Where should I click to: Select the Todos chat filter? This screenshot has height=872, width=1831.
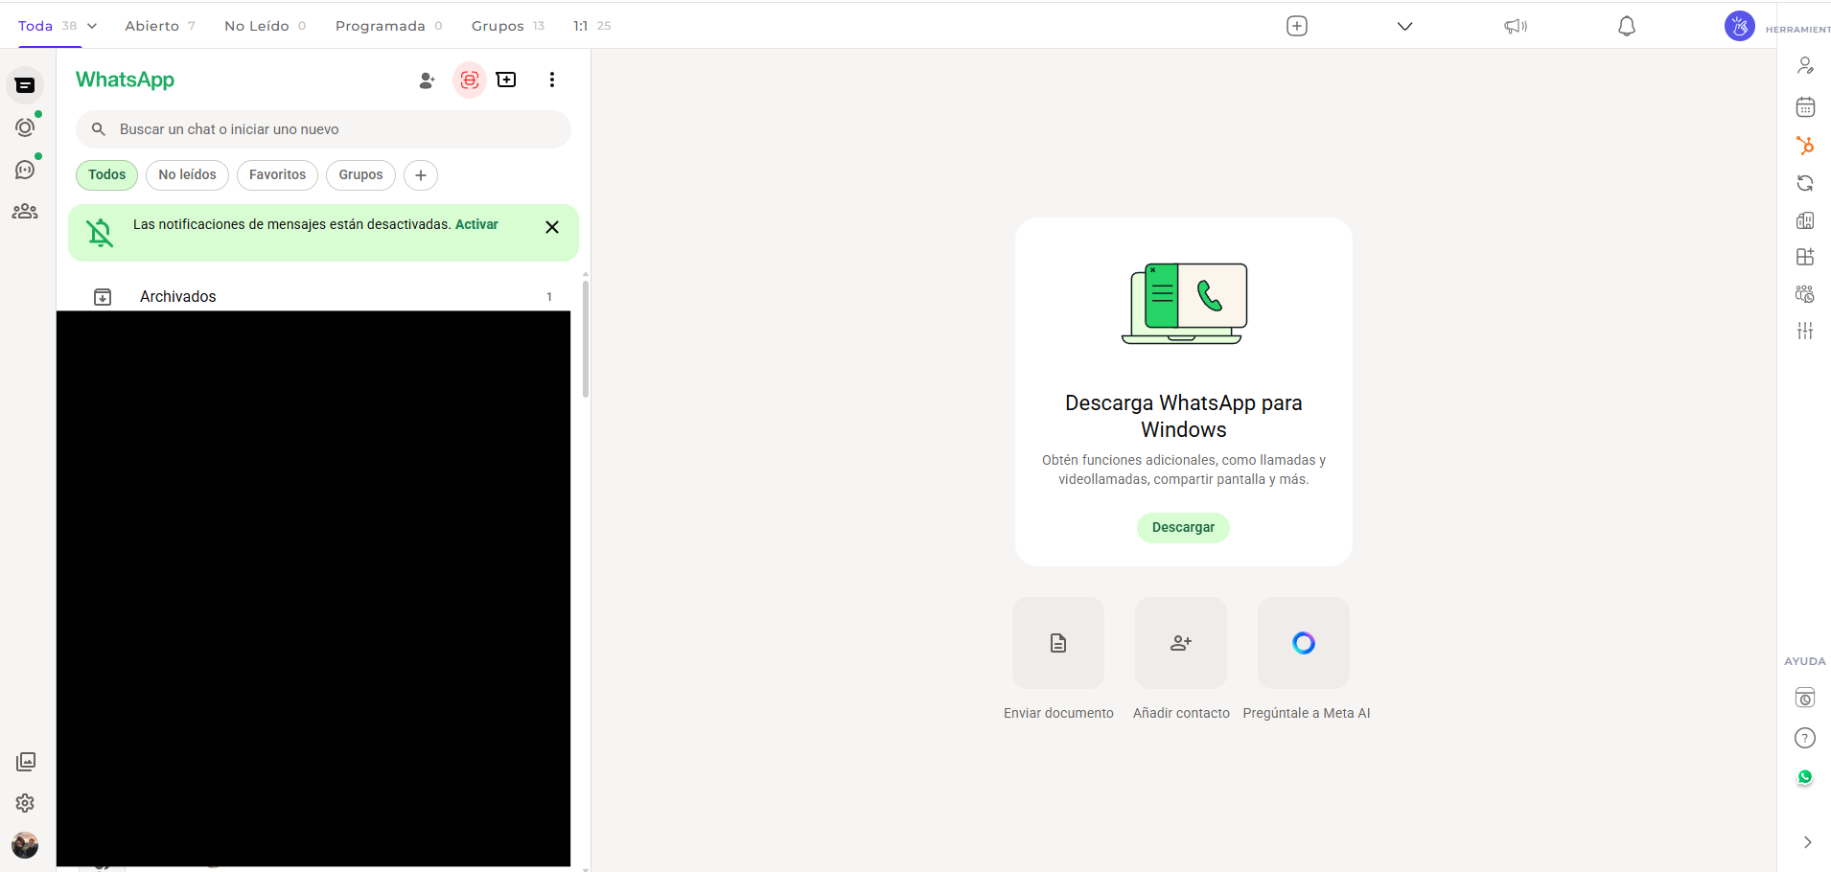click(106, 175)
